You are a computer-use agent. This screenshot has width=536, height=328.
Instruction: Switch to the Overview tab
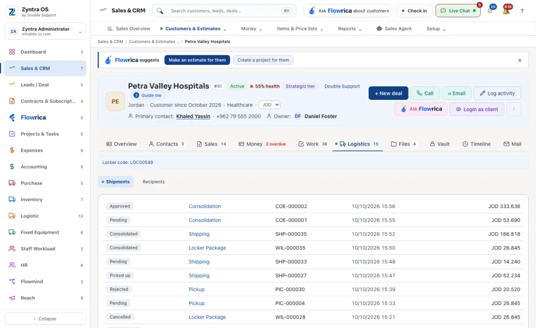[x=121, y=144]
